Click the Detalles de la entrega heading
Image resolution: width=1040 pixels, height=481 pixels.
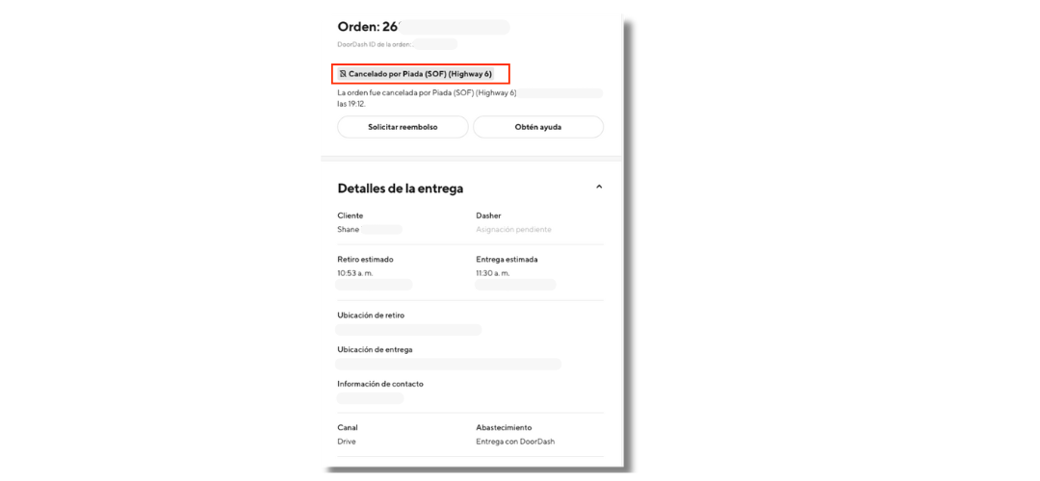tap(401, 189)
